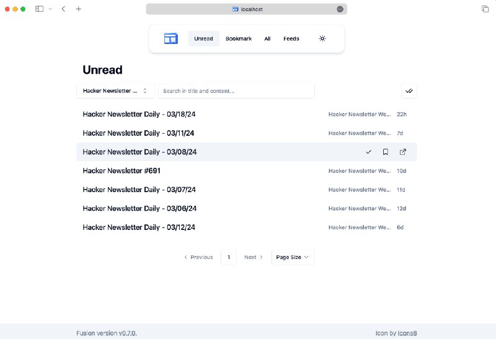The width and height of the screenshot is (496, 339).
Task: Mark all items as read
Action: click(x=409, y=91)
